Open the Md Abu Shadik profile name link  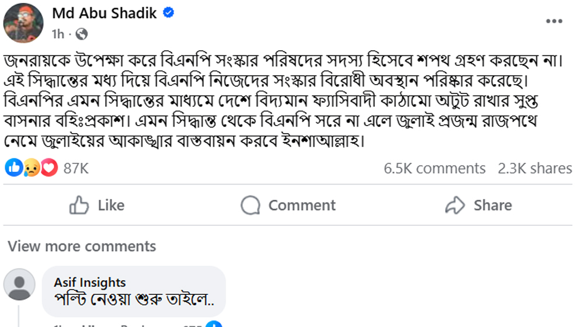click(x=105, y=13)
